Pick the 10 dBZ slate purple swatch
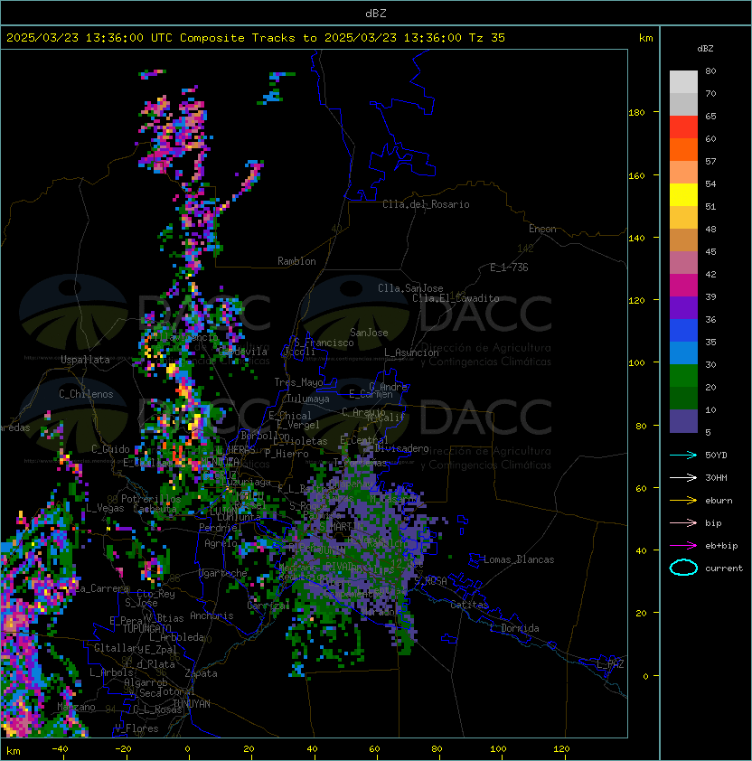 click(683, 421)
